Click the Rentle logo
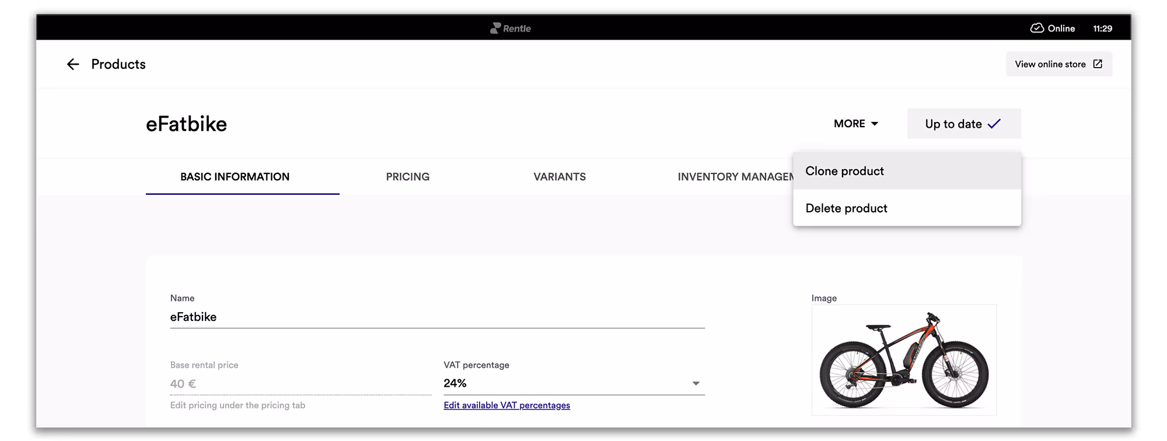This screenshot has width=1167, height=441. [x=510, y=28]
